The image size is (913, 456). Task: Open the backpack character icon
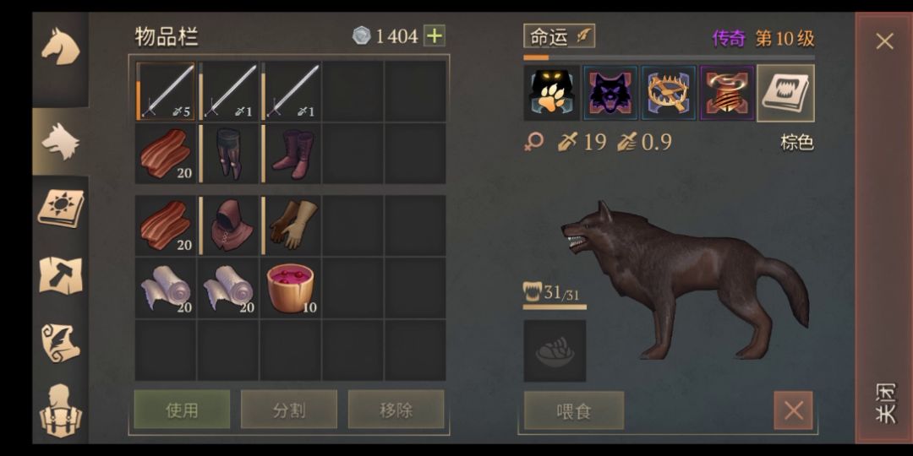click(x=61, y=410)
